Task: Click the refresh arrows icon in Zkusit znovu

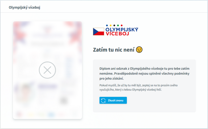Action: click(x=103, y=100)
